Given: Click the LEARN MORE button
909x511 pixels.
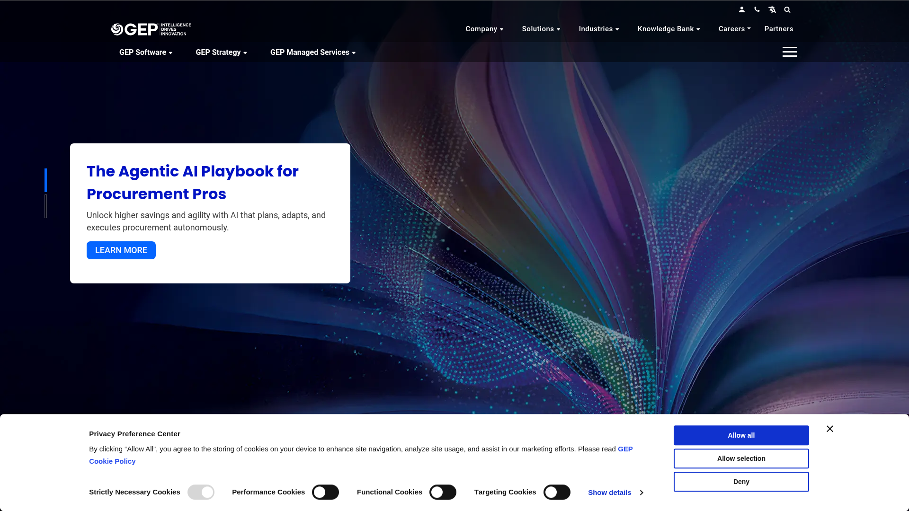Looking at the screenshot, I should pyautogui.click(x=121, y=250).
